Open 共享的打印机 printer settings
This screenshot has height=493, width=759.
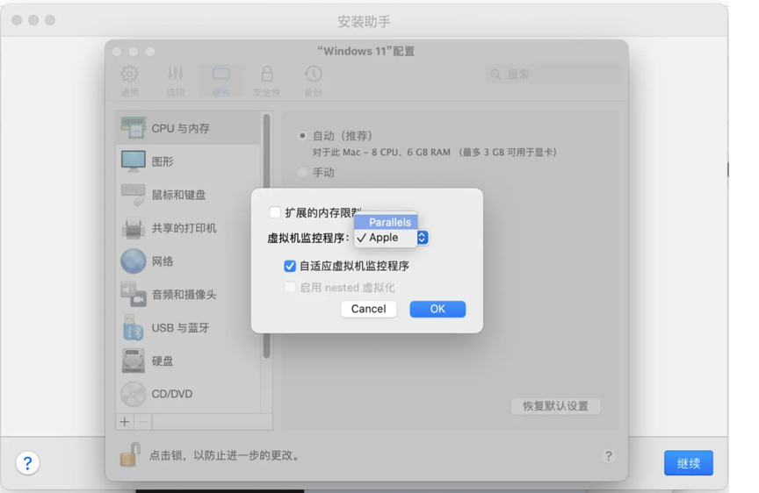click(183, 228)
